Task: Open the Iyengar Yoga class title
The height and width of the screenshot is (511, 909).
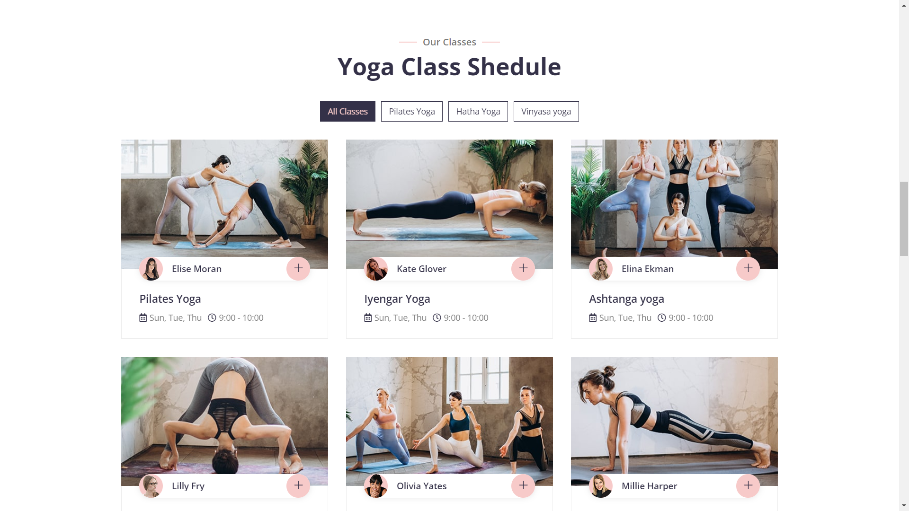Action: [x=397, y=299]
